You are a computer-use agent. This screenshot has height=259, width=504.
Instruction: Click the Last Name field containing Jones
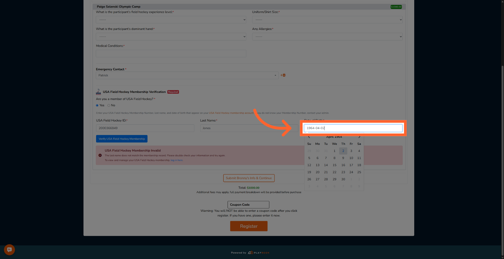pos(249,128)
